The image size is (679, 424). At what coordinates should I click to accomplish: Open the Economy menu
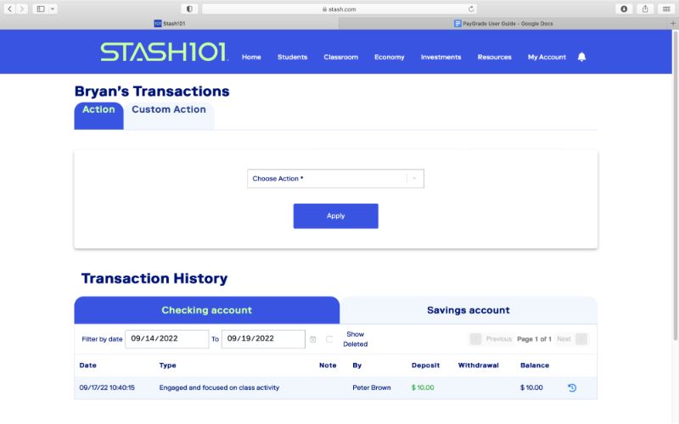(x=389, y=57)
